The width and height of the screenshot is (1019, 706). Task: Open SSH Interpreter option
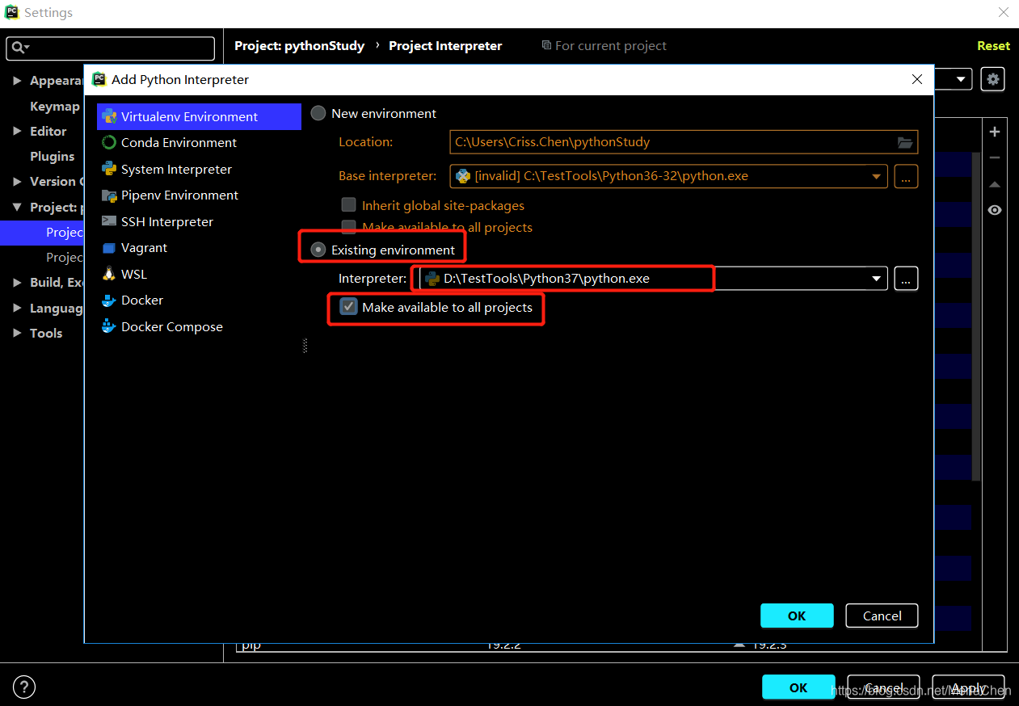[x=166, y=221]
